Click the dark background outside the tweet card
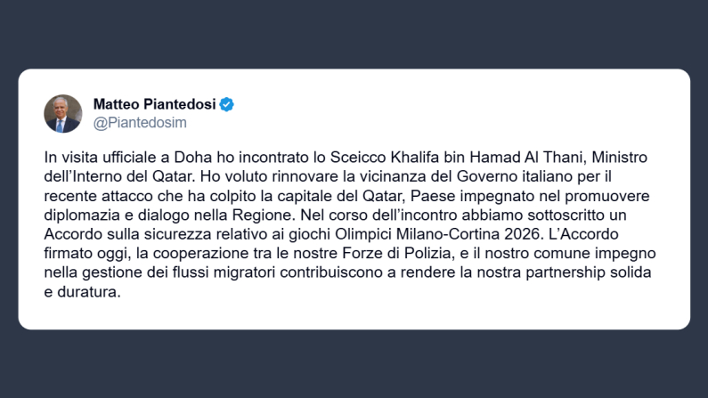708x398 pixels. coord(356,365)
